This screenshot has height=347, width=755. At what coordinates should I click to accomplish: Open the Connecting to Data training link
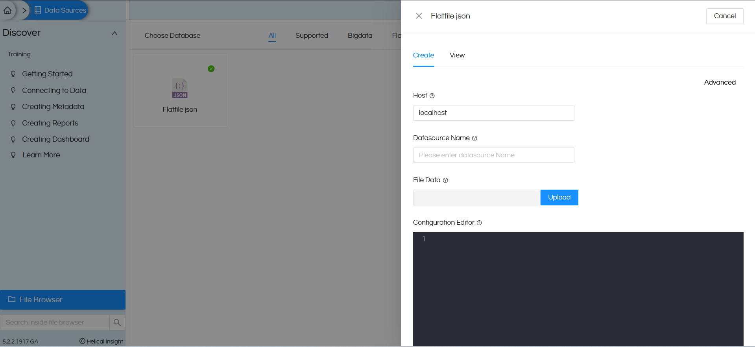tap(54, 90)
